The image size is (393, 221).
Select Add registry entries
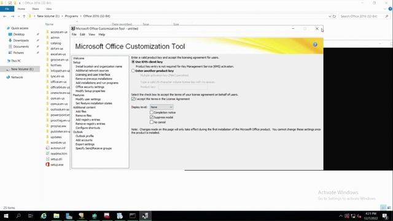pyautogui.click(x=88, y=120)
